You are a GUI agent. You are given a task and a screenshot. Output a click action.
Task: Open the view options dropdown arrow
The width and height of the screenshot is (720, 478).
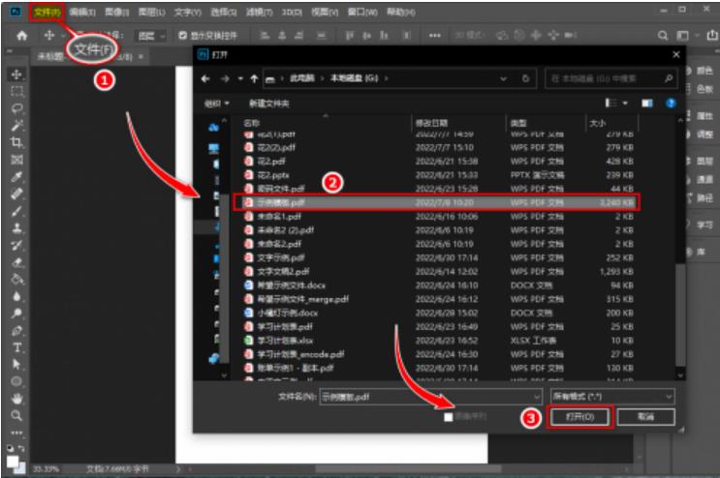coord(625,104)
